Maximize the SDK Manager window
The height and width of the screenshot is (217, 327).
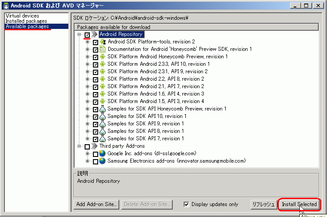point(306,6)
